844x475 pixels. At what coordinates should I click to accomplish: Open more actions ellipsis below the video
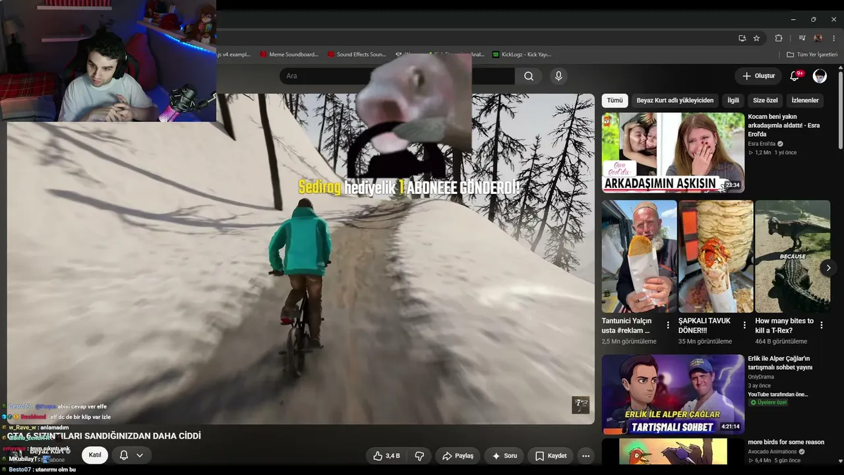click(x=586, y=456)
